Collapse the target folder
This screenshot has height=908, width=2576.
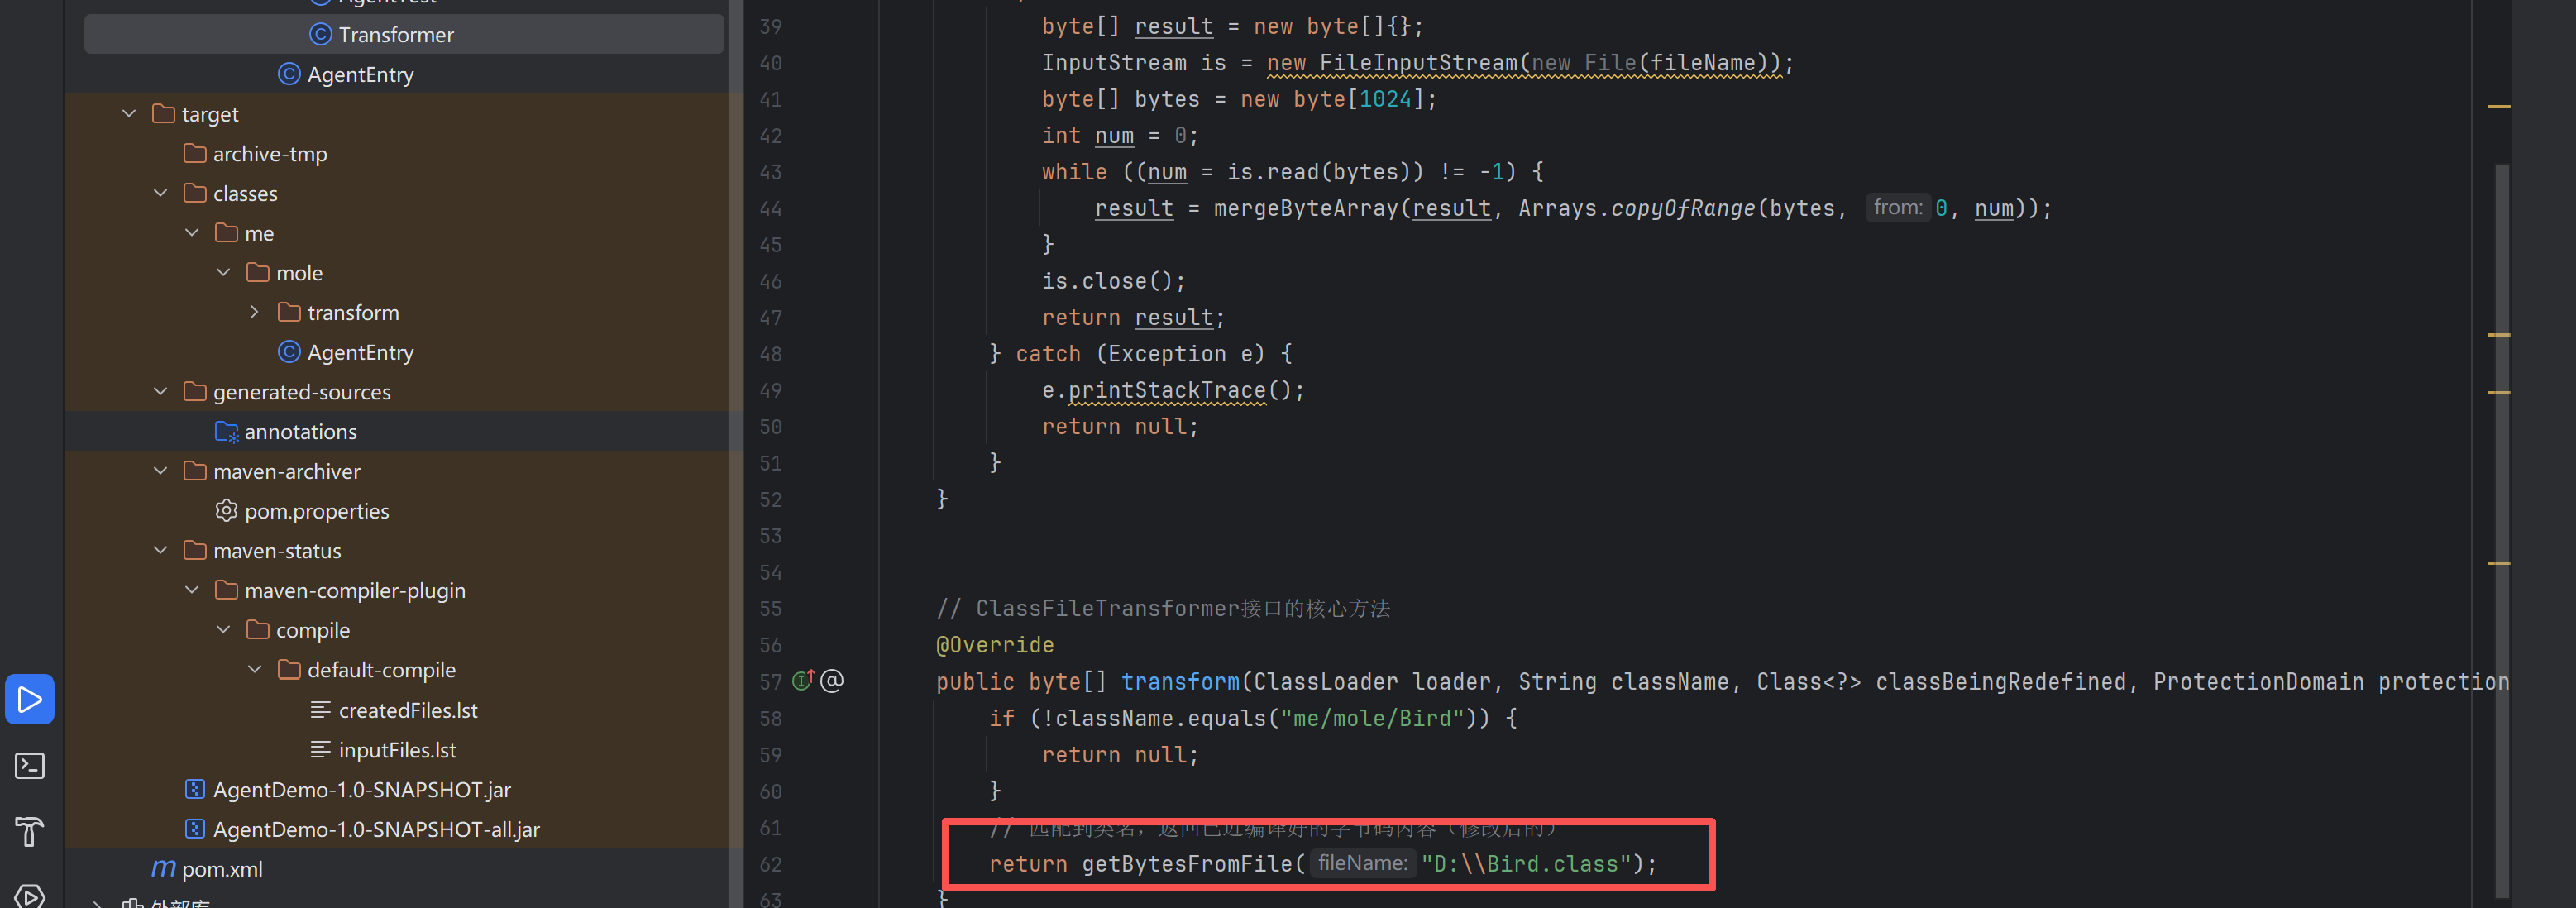pos(129,114)
